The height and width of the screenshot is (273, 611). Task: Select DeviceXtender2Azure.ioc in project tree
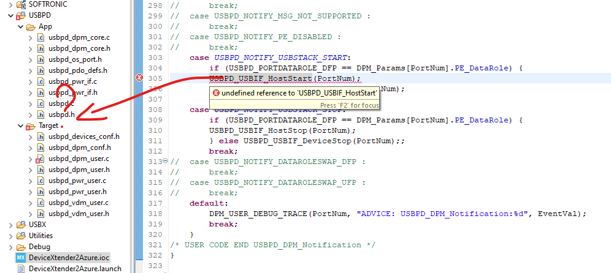tap(69, 258)
